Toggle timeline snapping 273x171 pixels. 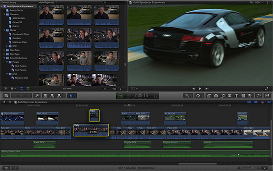[x=269, y=102]
